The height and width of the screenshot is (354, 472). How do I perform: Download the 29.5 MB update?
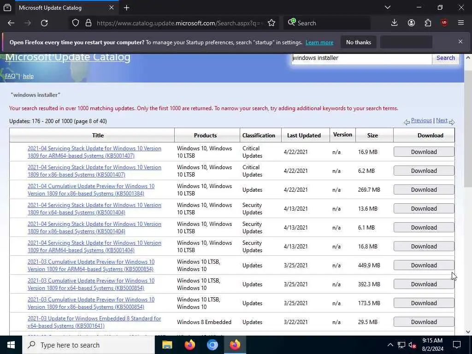pos(424,322)
